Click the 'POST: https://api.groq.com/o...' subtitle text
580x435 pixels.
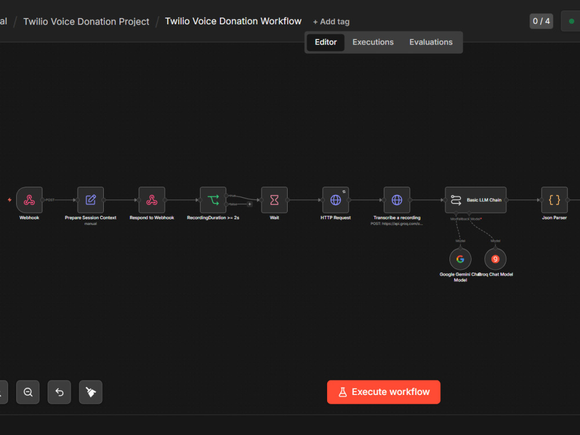pos(397,224)
